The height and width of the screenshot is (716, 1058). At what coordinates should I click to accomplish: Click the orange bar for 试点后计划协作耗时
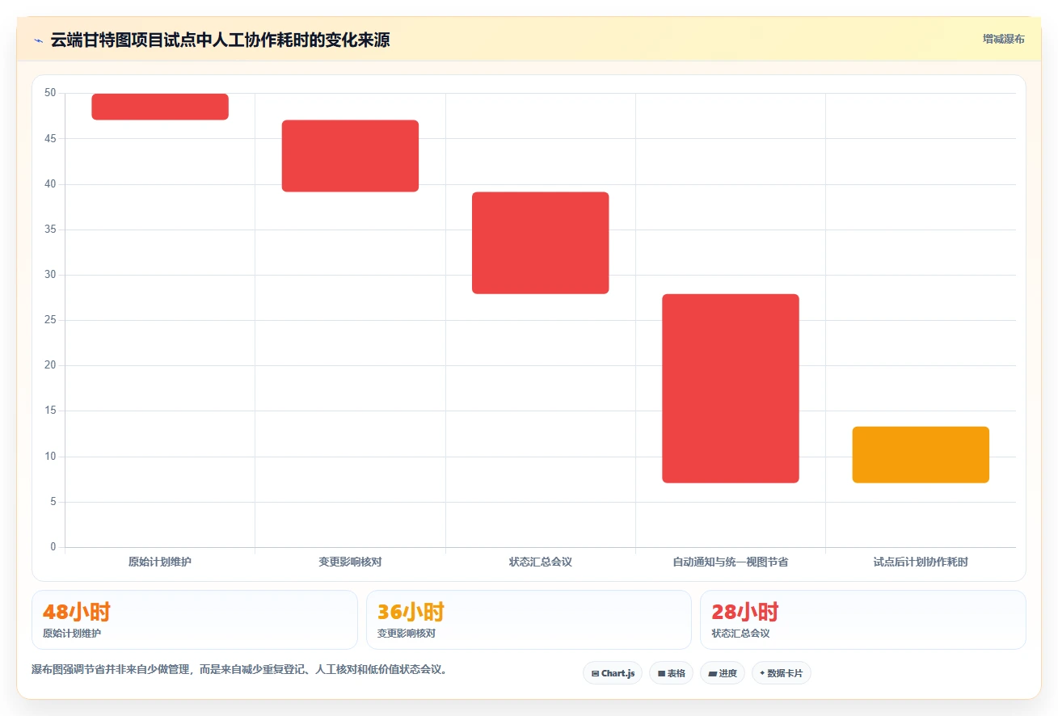click(921, 454)
